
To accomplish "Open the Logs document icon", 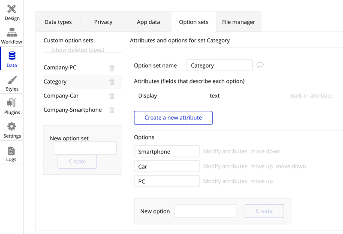I will (11, 151).
